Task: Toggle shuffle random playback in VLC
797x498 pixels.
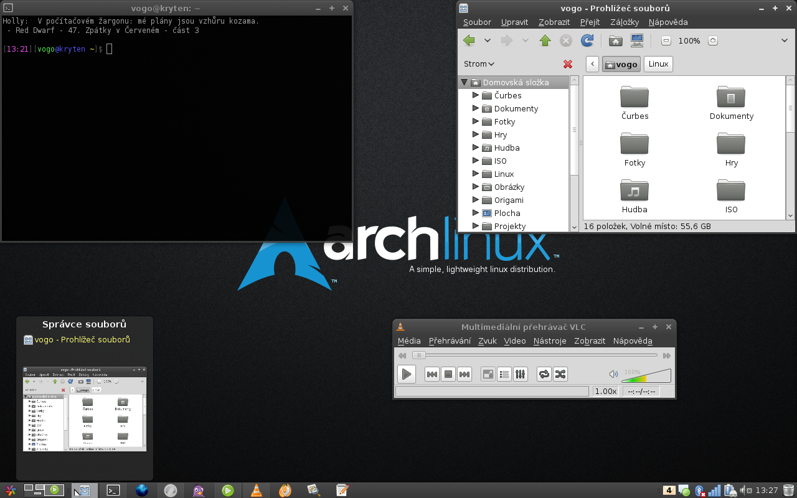Action: (x=560, y=374)
